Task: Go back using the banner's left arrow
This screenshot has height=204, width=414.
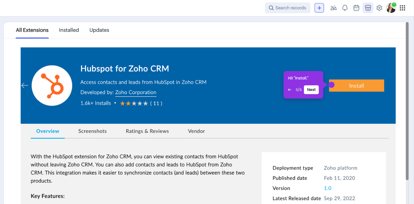Action: (25, 86)
